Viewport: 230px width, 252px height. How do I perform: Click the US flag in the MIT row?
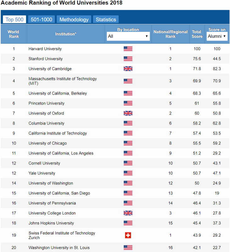click(x=128, y=81)
